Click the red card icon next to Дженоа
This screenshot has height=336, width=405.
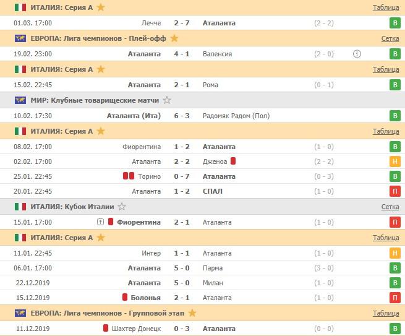[x=234, y=162]
